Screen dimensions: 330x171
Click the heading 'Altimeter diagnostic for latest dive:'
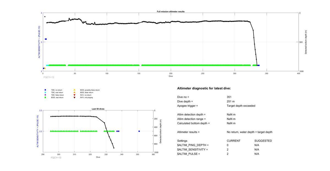click(x=204, y=88)
